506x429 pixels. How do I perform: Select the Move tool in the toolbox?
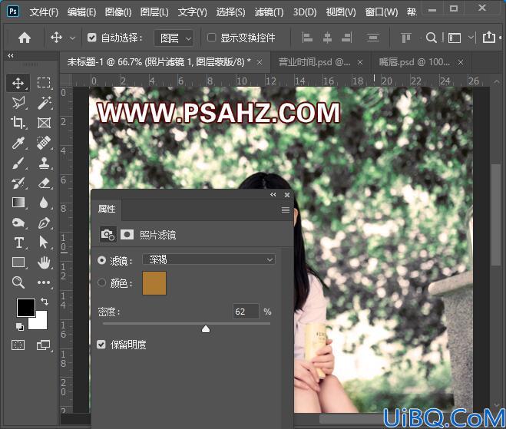click(18, 83)
